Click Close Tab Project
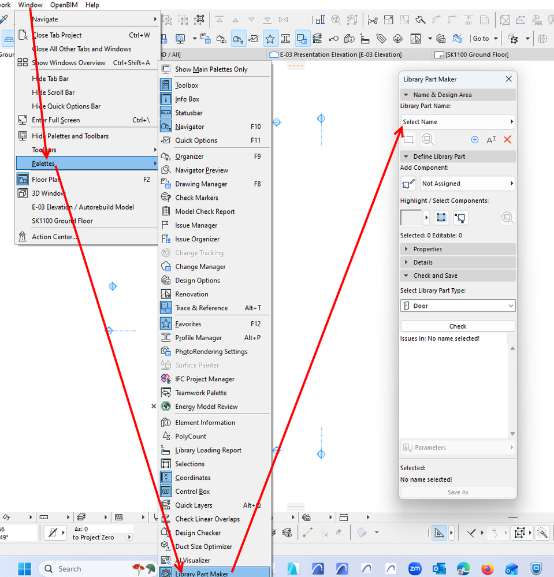 [87, 35]
